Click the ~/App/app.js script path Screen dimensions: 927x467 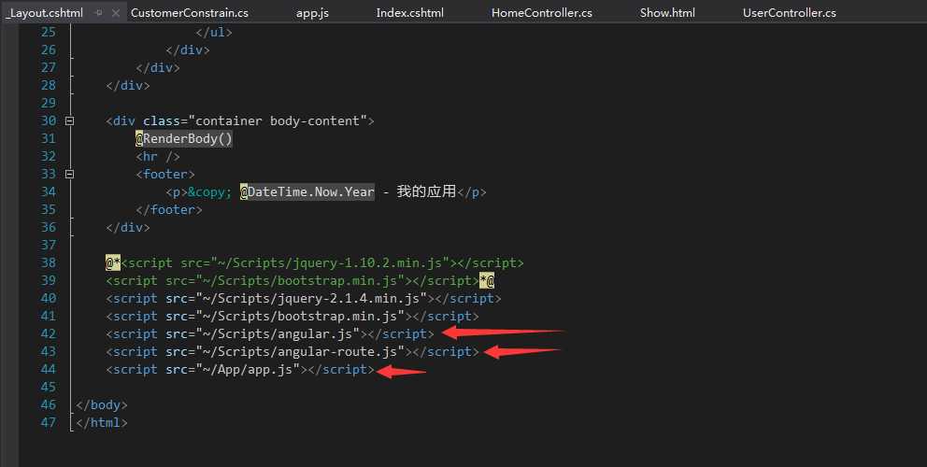(x=248, y=369)
